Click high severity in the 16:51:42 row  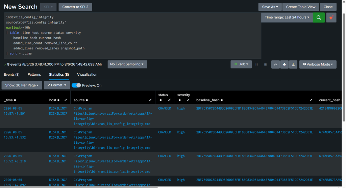[181, 180]
